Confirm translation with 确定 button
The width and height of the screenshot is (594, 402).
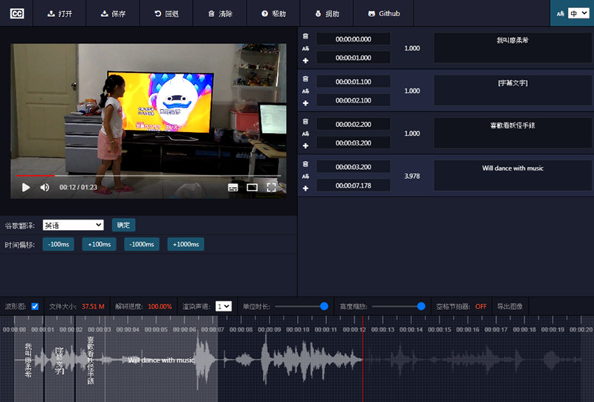pyautogui.click(x=123, y=225)
